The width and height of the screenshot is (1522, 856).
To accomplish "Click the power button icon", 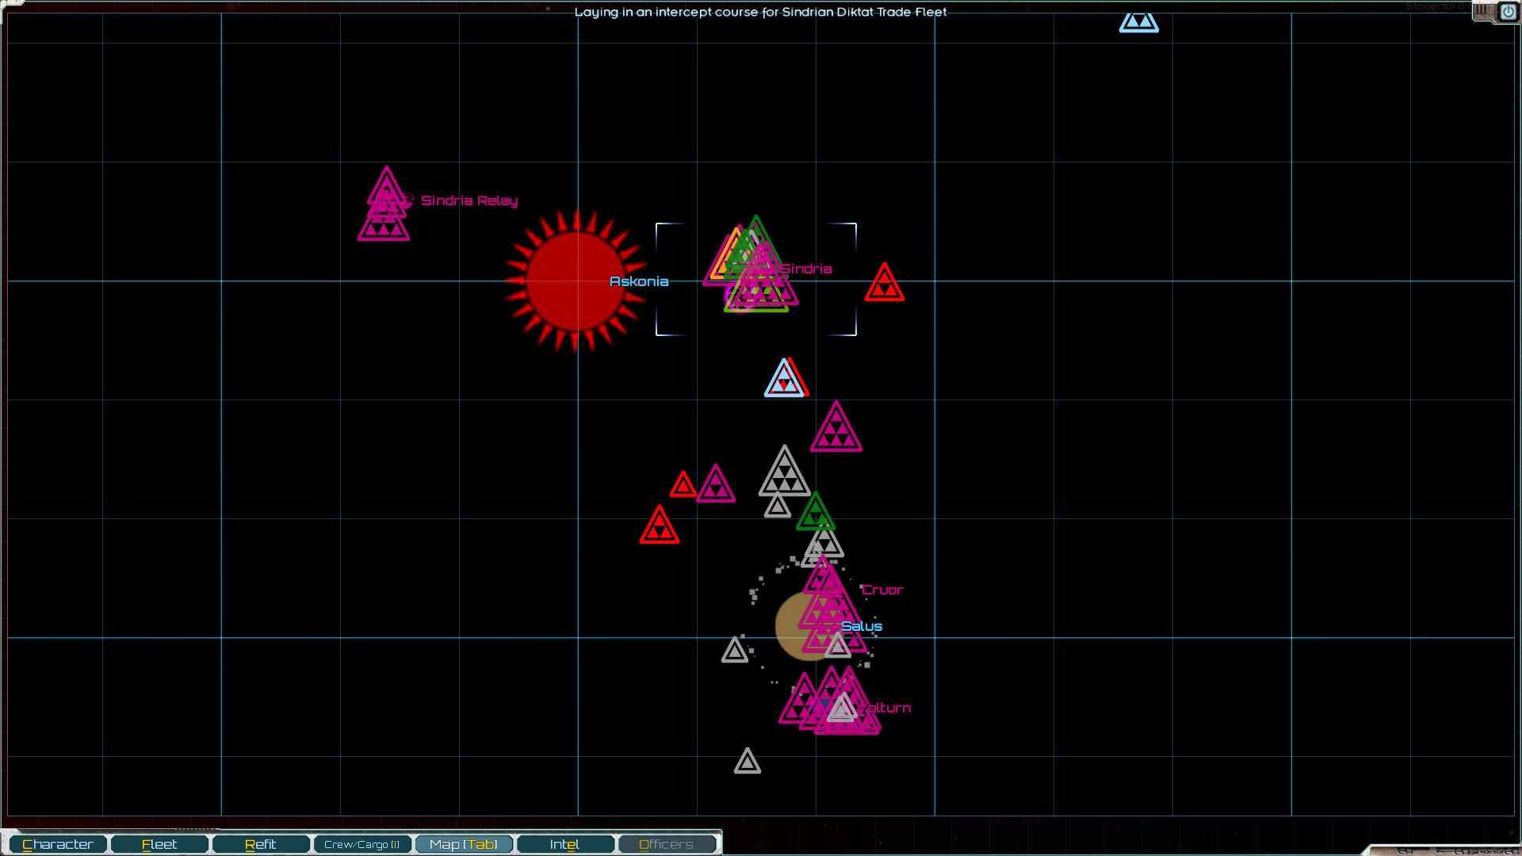I will pyautogui.click(x=1507, y=12).
